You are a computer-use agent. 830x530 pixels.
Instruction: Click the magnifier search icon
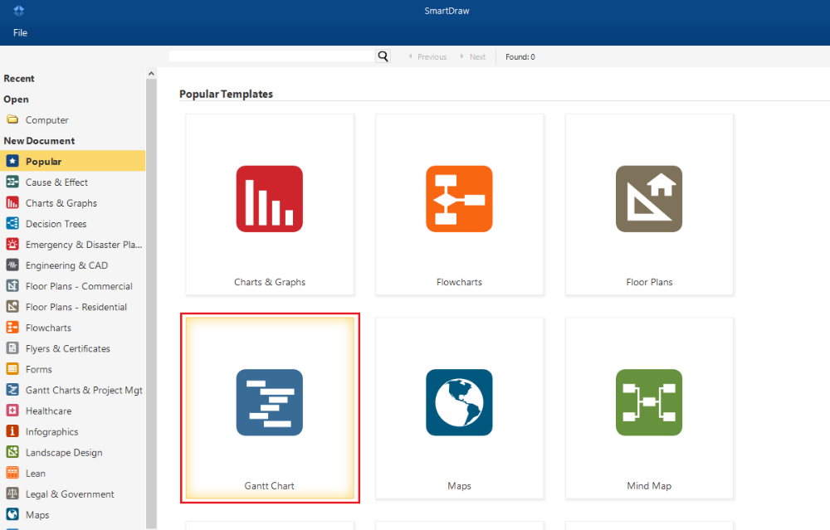(x=383, y=56)
